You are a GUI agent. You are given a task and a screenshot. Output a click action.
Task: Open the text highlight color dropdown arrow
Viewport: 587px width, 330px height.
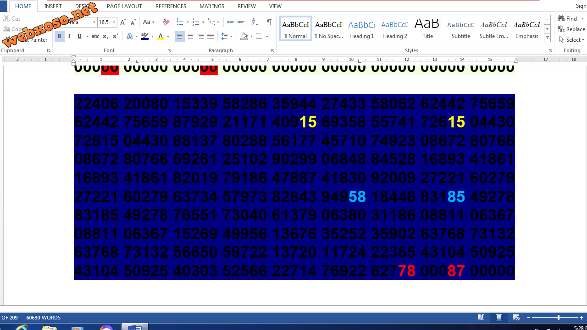click(x=152, y=36)
